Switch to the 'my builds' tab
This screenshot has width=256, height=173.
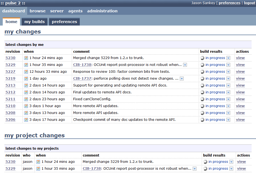coord(35,22)
